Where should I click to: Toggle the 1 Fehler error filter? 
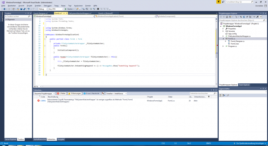click(61, 94)
